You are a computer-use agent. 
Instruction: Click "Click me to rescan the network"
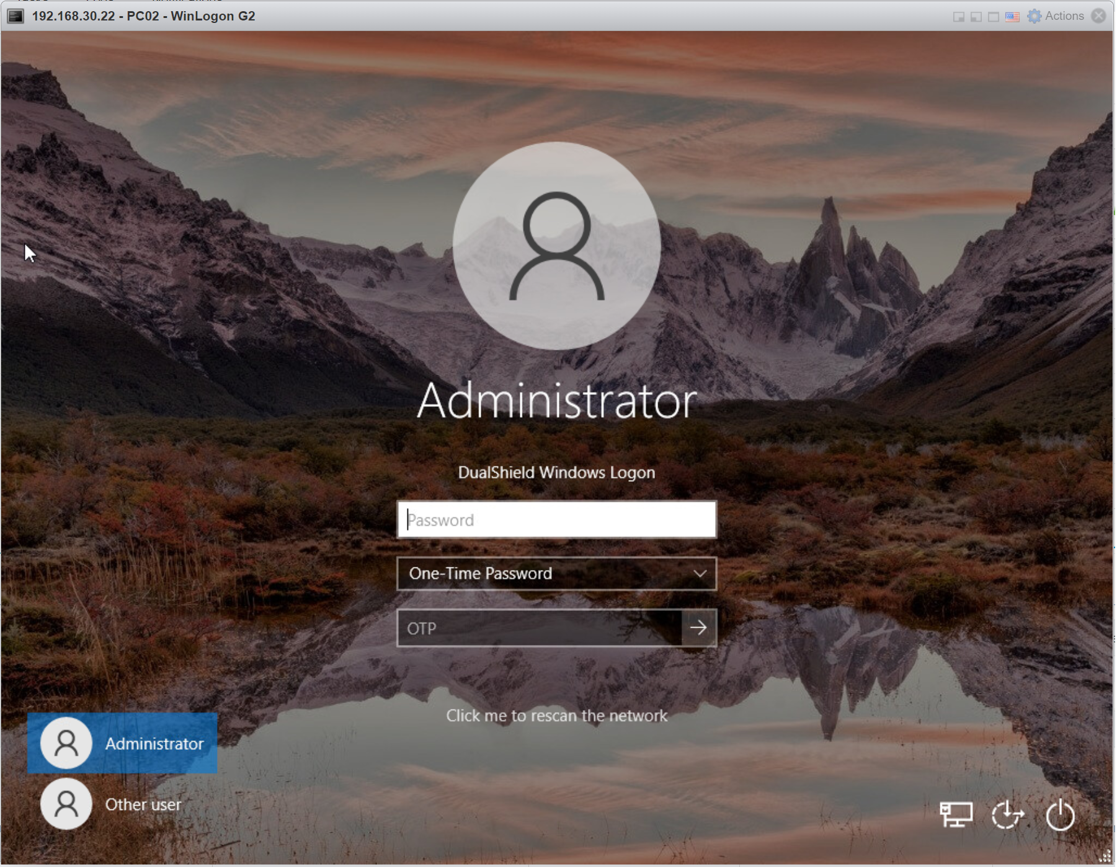point(556,716)
